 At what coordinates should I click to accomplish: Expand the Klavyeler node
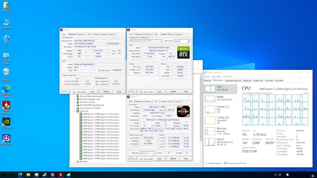click(x=74, y=161)
